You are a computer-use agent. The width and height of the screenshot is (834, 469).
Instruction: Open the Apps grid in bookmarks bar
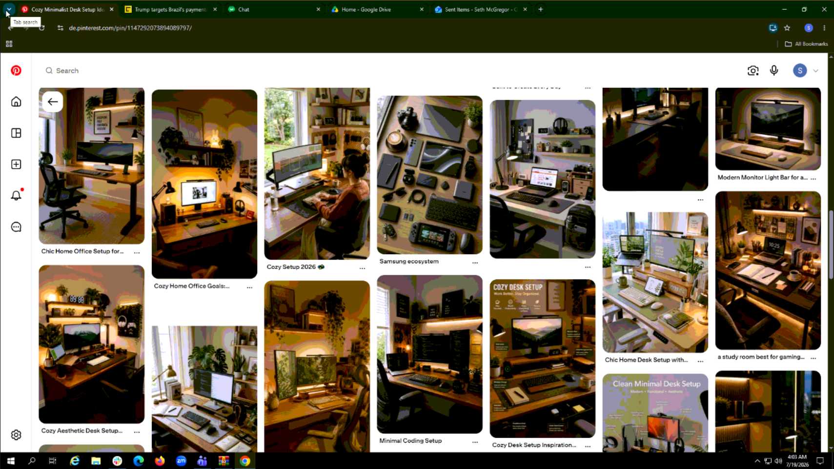pos(9,44)
